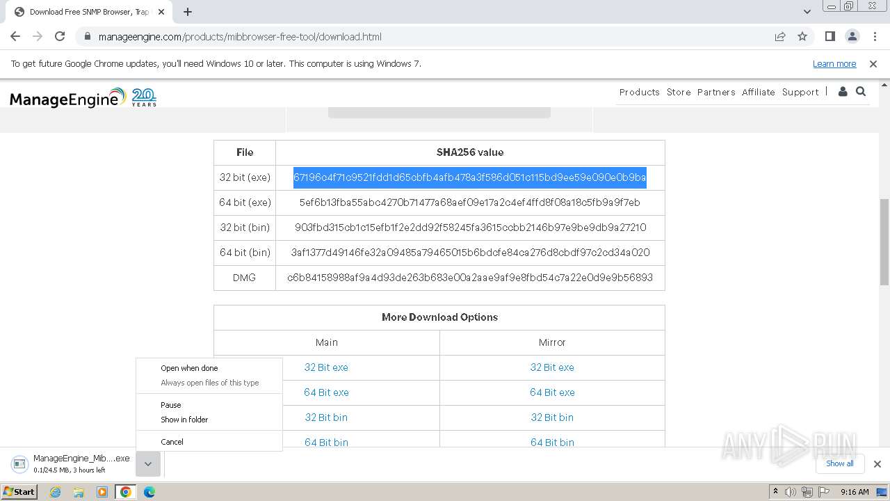Reload the current page

click(60, 36)
